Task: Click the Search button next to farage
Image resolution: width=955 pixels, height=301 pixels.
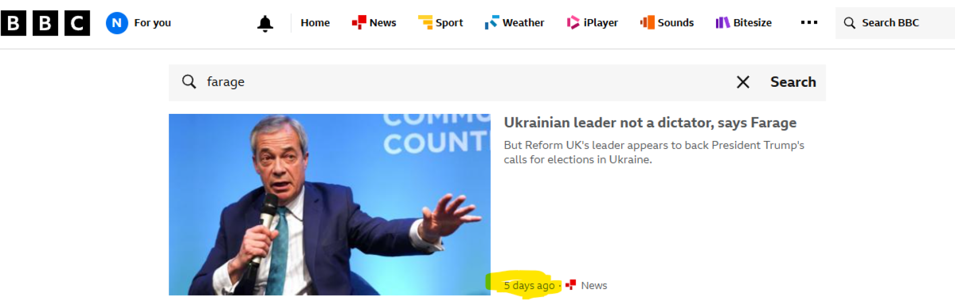Action: point(793,82)
